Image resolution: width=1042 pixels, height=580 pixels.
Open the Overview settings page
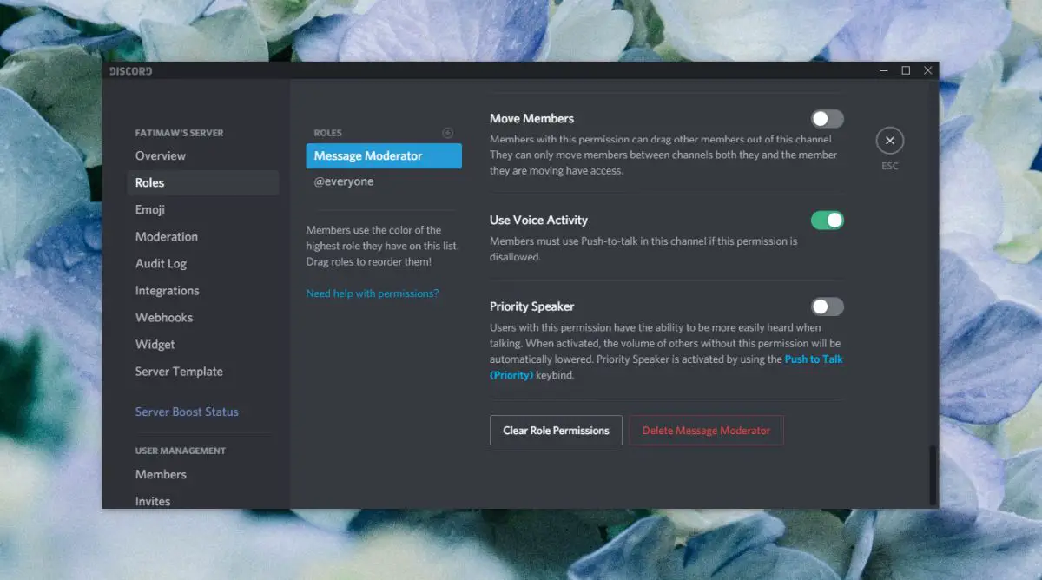pos(161,156)
